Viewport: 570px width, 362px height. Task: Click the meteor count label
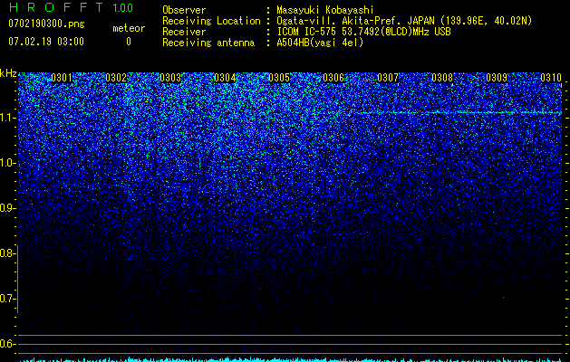pyautogui.click(x=129, y=28)
